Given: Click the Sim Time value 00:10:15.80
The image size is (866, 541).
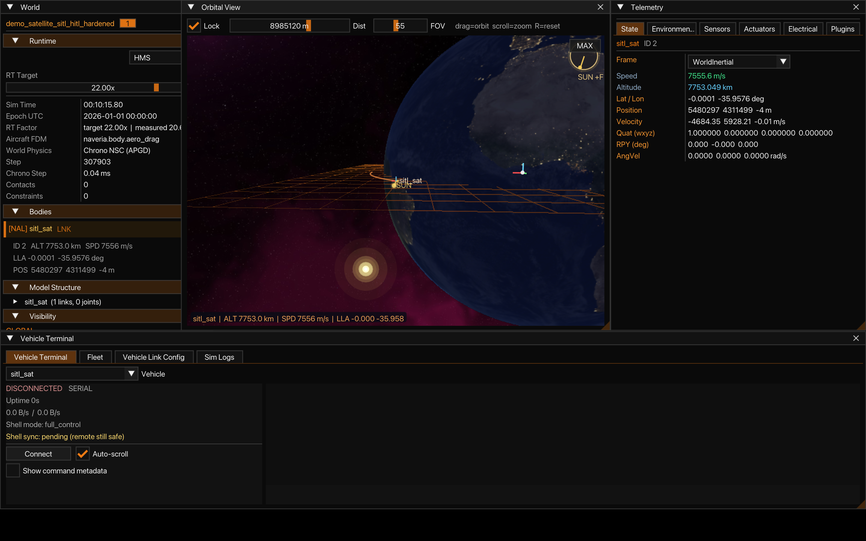Looking at the screenshot, I should [103, 105].
